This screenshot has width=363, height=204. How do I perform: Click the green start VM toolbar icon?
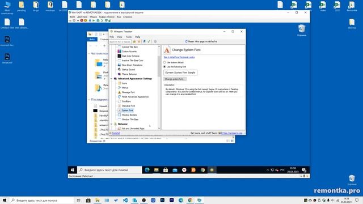point(94,20)
